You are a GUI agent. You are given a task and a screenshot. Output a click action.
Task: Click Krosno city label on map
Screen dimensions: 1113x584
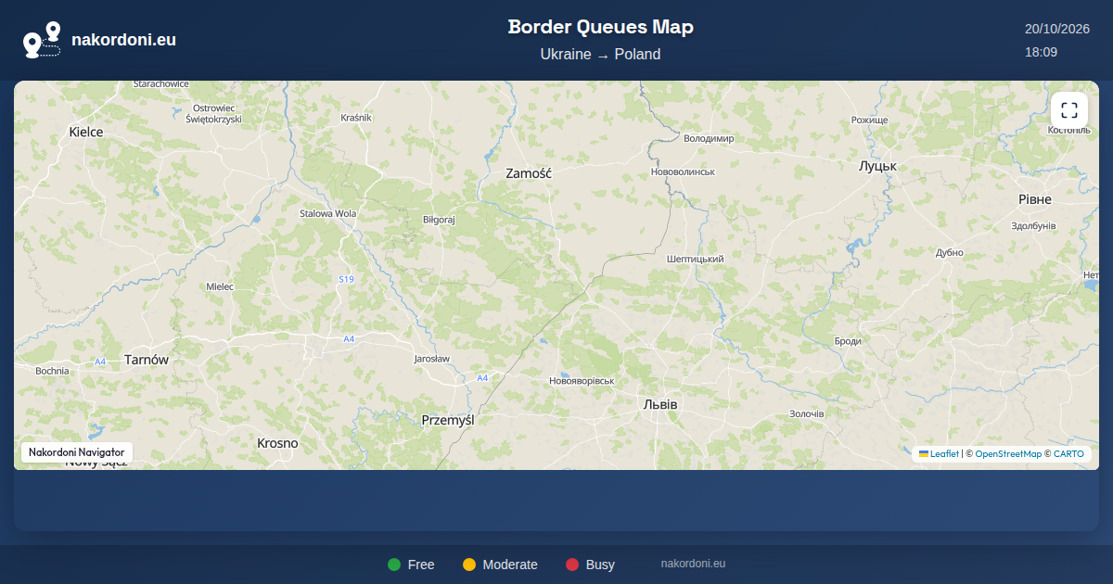(277, 443)
